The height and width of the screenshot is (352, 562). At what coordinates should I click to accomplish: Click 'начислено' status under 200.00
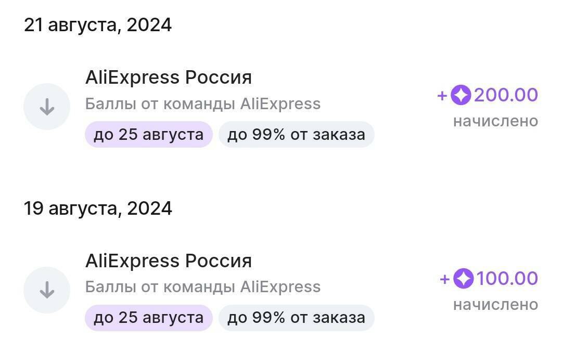point(495,121)
